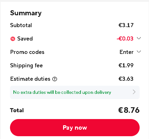Screen dimensions: 149x139
Task: Click Enter to add a promo code
Action: click(x=127, y=52)
